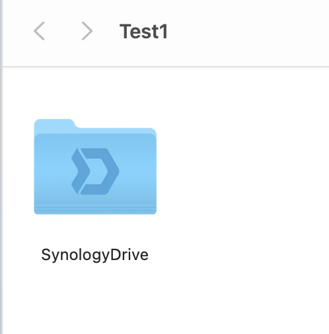Image resolution: width=329 pixels, height=334 pixels.
Task: Go forward with the right chevron arrow
Action: [x=87, y=31]
